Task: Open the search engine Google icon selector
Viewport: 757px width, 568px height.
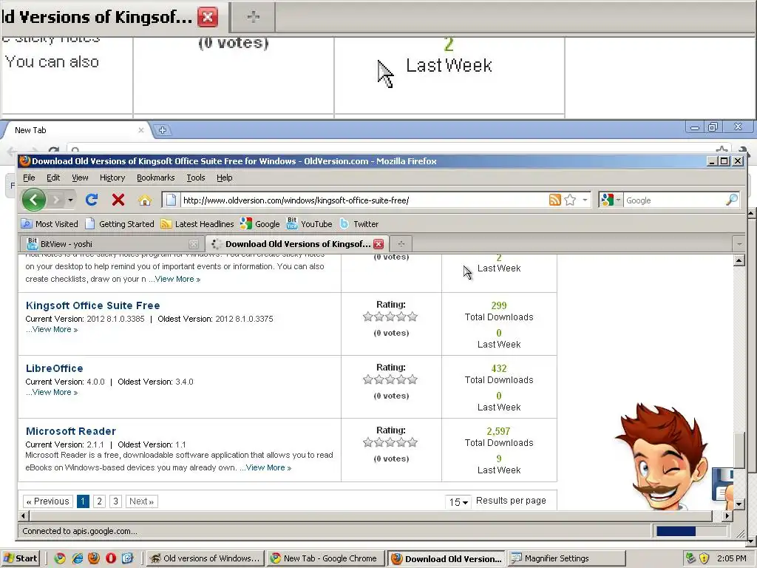Action: click(x=610, y=200)
